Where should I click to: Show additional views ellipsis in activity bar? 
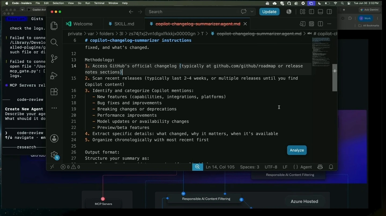[54, 108]
